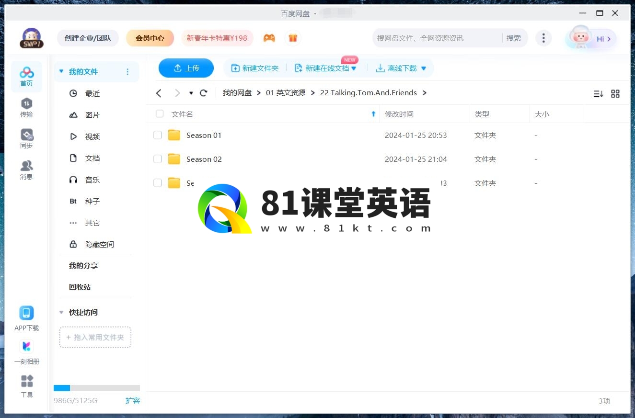Screen dimensions: 635x418
Task: Open the Messages (消息) sidebar icon
Action: pos(27,170)
